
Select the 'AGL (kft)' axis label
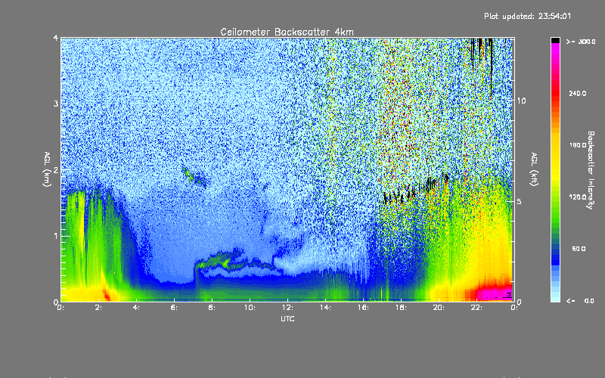(534, 169)
